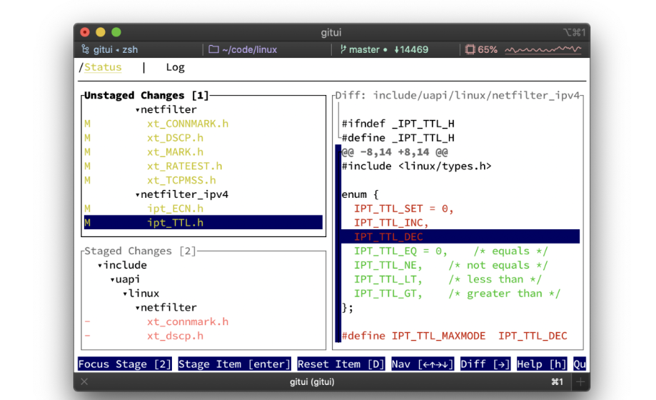656x400 pixels.
Task: Click the folder icon next to ~/code/linux
Action: tap(213, 49)
